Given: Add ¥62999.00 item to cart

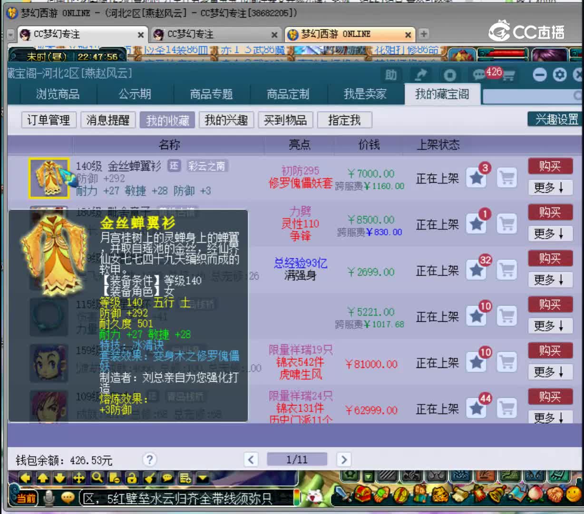Looking at the screenshot, I should click(507, 408).
